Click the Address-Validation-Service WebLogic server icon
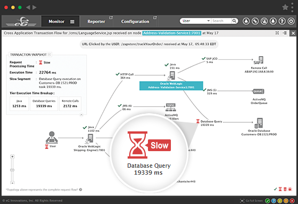This screenshot has height=204, width=298. pyautogui.click(x=171, y=76)
